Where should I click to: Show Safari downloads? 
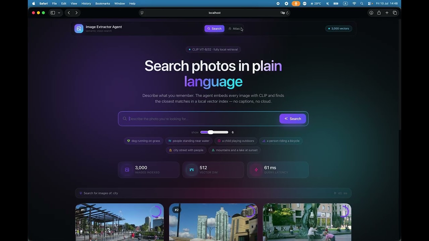(x=371, y=13)
